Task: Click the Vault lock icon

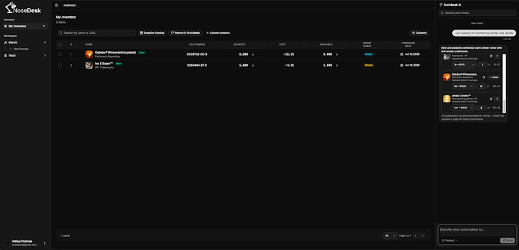Action: (6, 56)
